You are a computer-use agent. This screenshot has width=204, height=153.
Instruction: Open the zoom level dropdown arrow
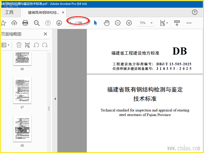[x=151, y=23]
